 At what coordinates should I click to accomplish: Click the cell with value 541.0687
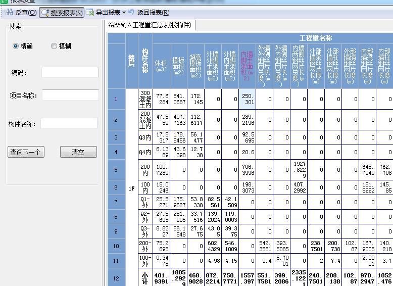coord(178,99)
